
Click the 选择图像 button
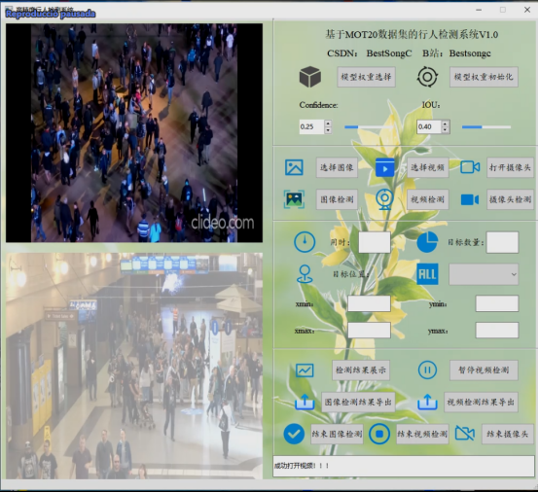coord(337,167)
